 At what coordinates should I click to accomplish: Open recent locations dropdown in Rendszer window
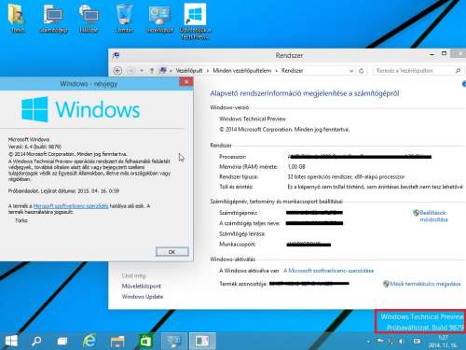point(142,71)
